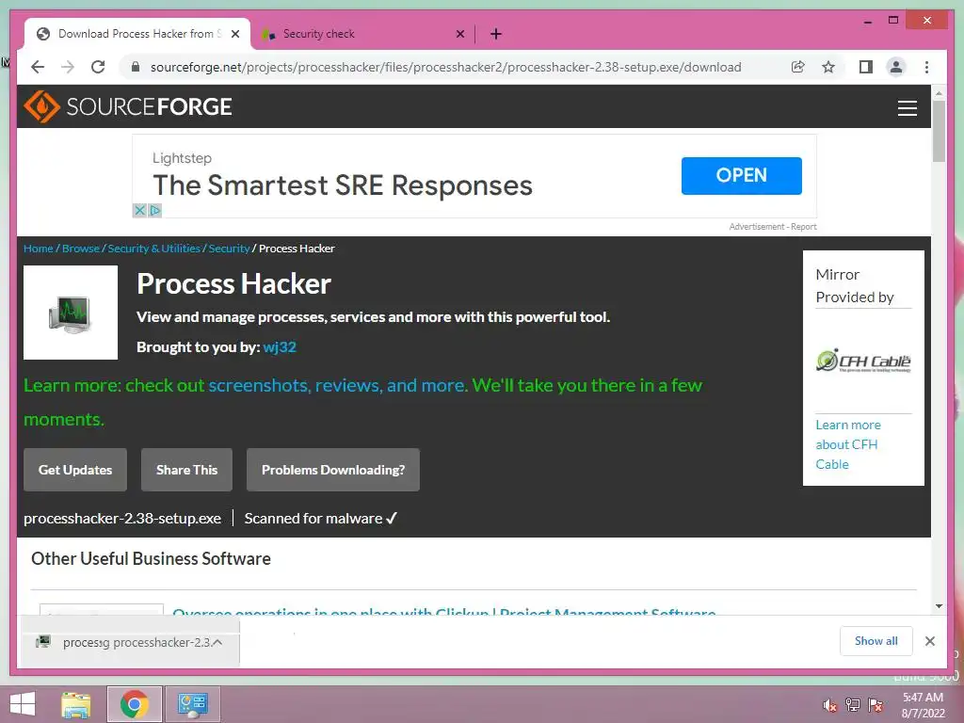Open the Windows Start menu
The height and width of the screenshot is (723, 964).
coord(23,704)
